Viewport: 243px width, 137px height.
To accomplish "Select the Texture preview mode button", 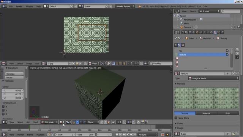I will (x=185, y=113).
